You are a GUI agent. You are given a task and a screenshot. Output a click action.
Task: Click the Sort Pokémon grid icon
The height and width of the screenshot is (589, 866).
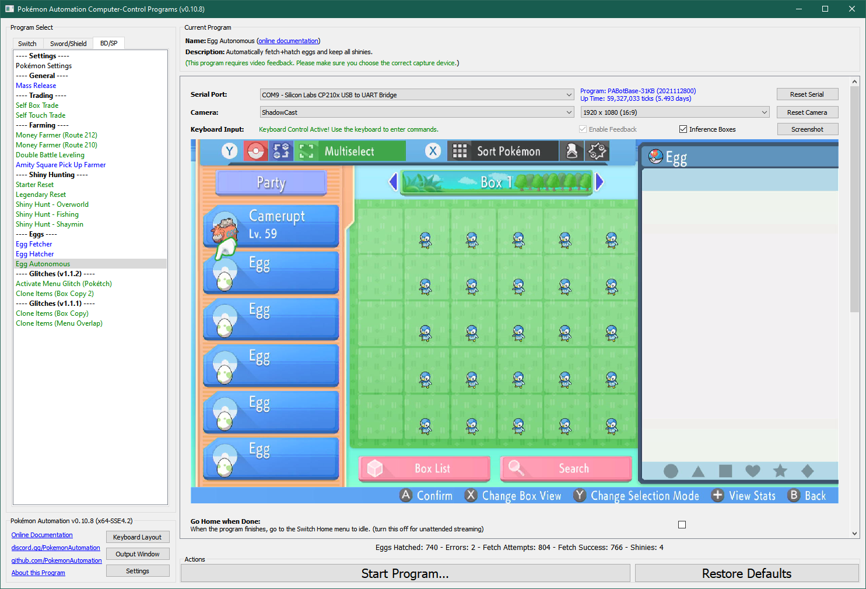[460, 151]
